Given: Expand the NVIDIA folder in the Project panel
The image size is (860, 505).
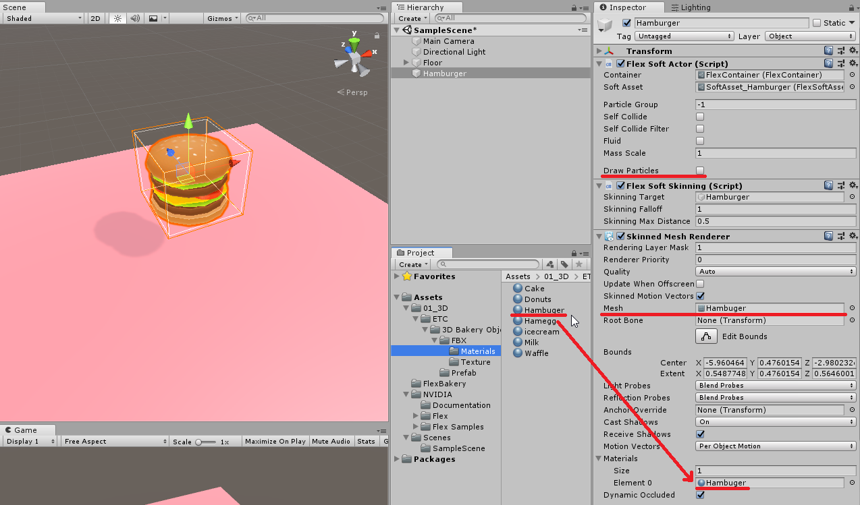Looking at the screenshot, I should coord(405,394).
